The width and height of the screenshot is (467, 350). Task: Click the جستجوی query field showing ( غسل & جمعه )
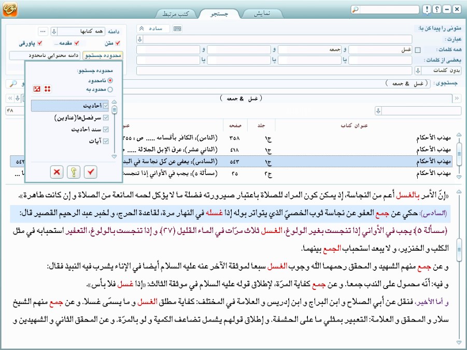pos(277,84)
